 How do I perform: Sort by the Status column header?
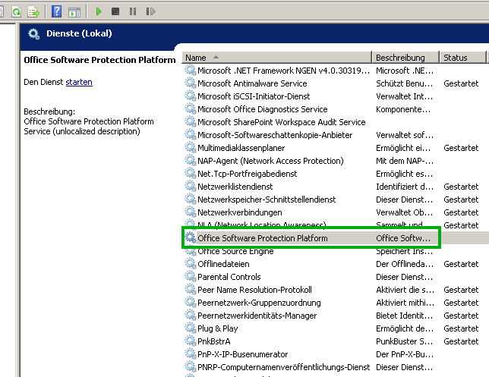coord(462,58)
